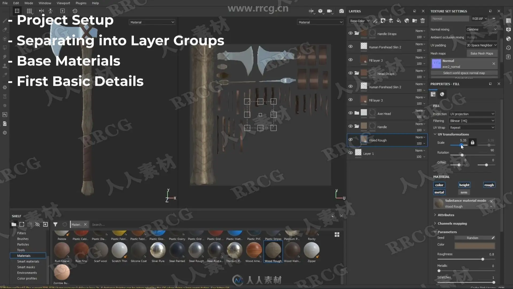513x289 pixels.
Task: Click the add fill layer icon
Action: point(399,21)
